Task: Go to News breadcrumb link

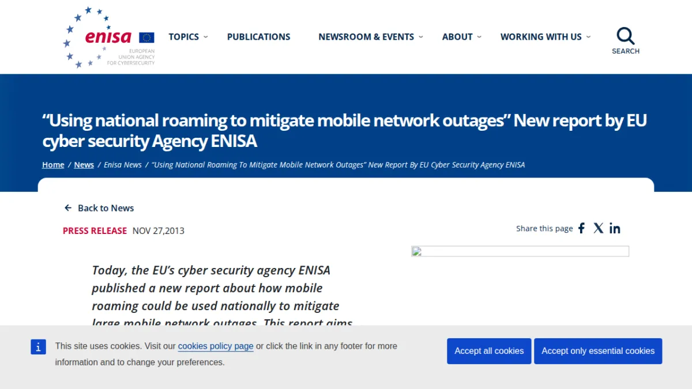Action: pos(84,165)
